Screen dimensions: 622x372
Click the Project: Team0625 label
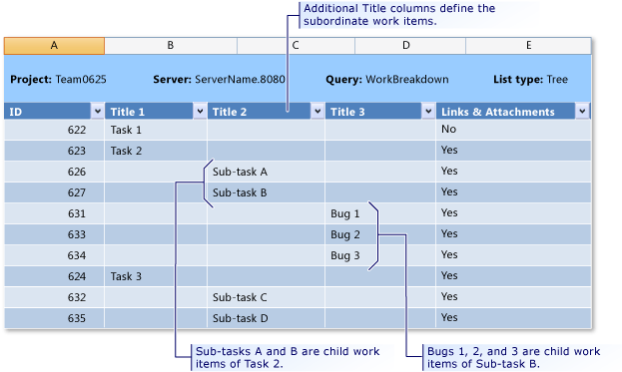pos(58,79)
